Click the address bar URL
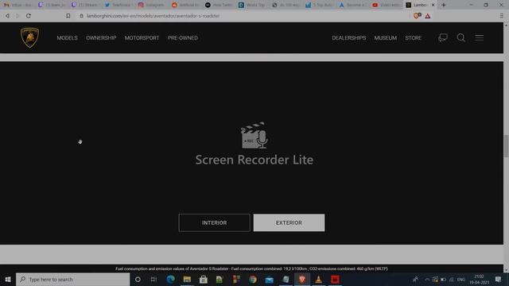The width and height of the screenshot is (509, 286). tap(153, 16)
